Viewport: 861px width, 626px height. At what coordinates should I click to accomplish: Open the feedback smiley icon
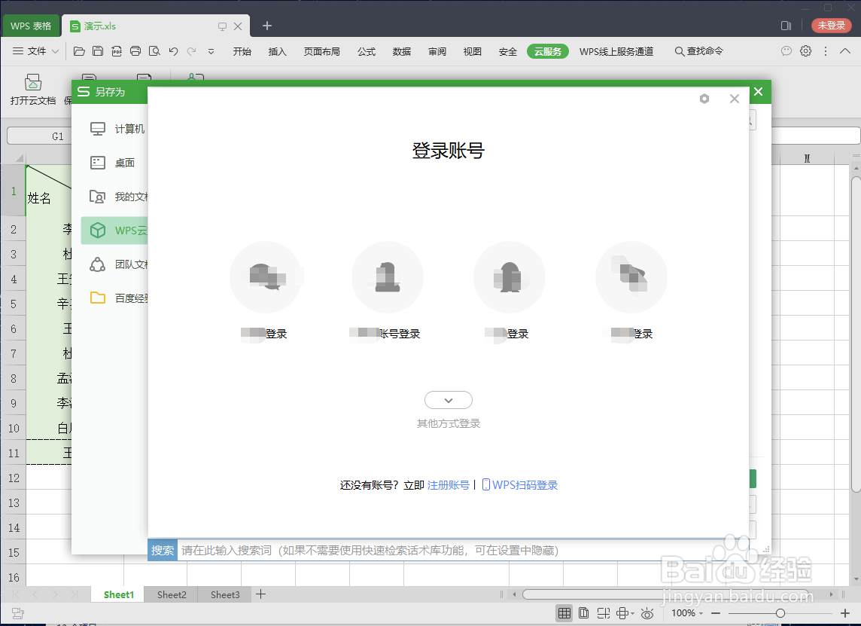point(786,51)
